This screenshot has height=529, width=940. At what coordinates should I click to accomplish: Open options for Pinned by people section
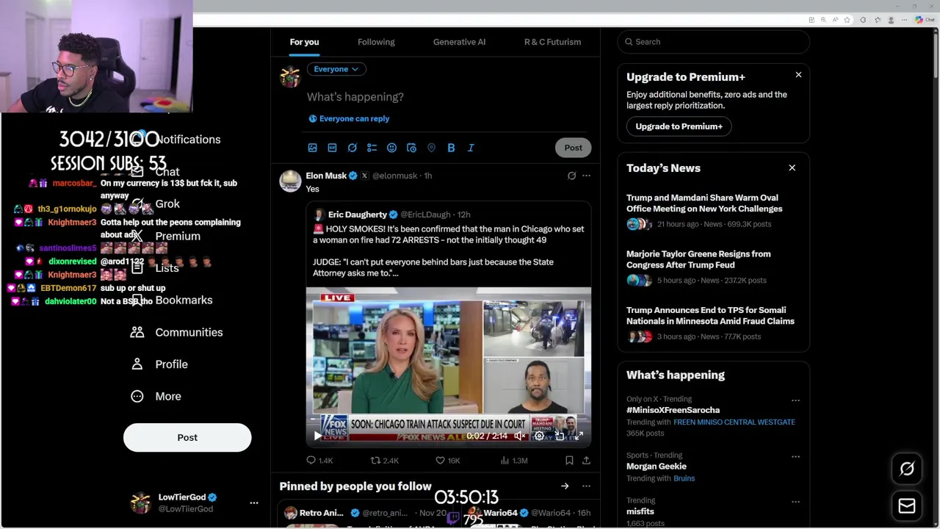(586, 486)
